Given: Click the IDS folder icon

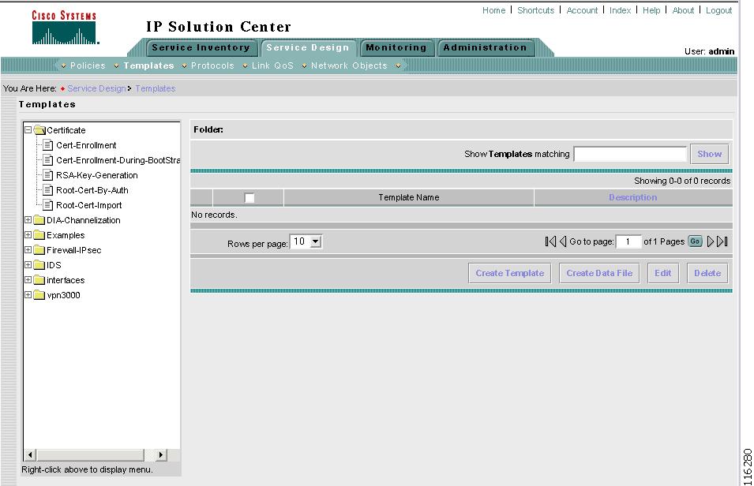Looking at the screenshot, I should (x=39, y=265).
